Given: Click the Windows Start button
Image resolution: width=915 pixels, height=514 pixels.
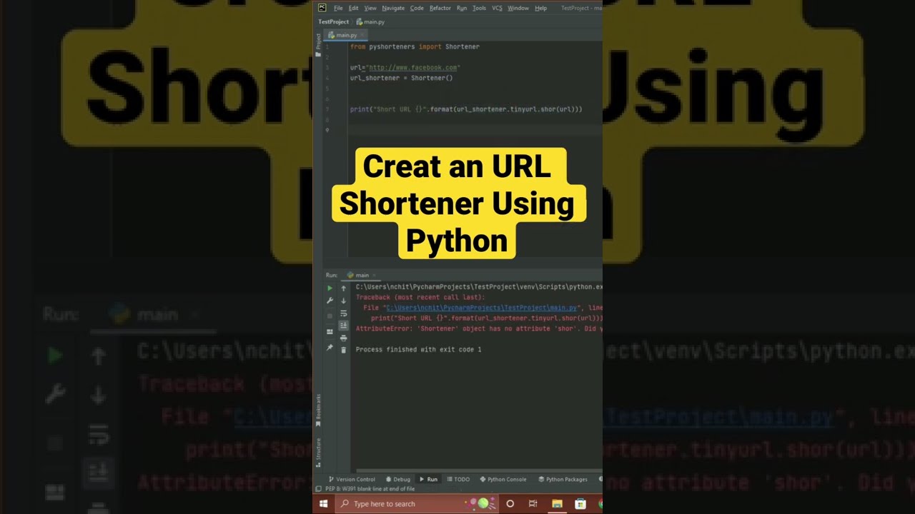Looking at the screenshot, I should tap(323, 503).
